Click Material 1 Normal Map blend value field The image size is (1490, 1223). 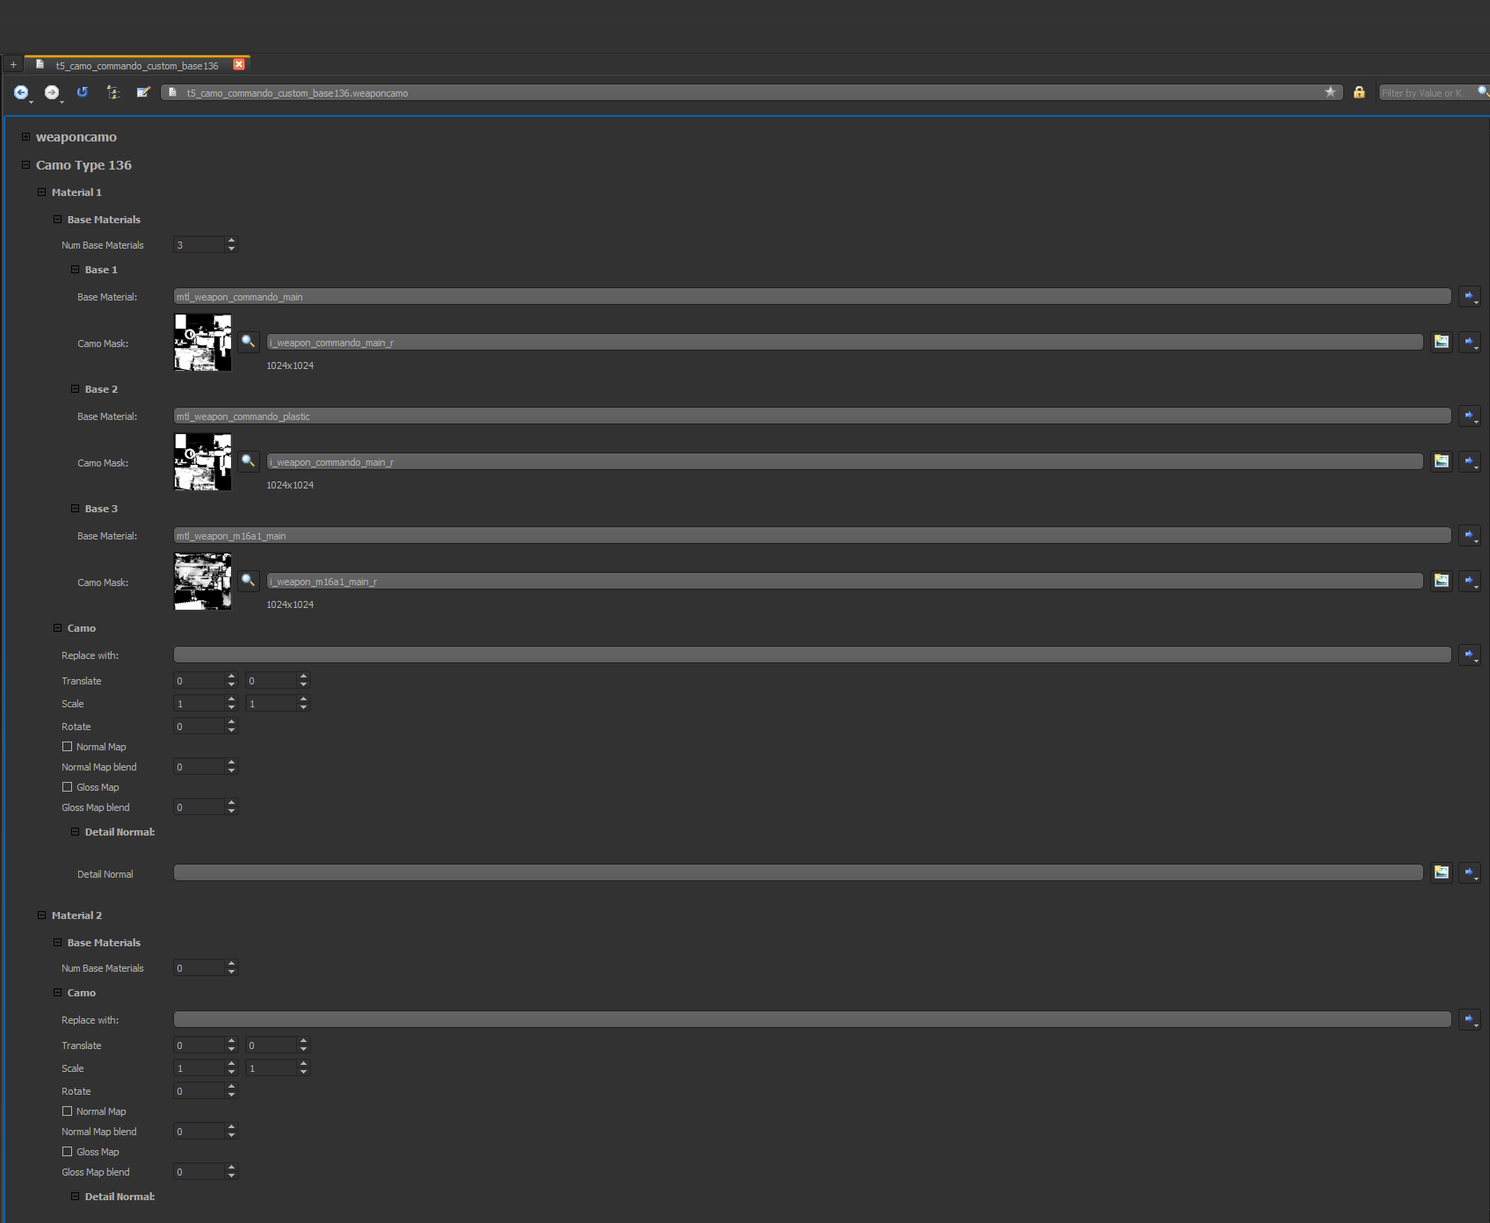coord(199,766)
